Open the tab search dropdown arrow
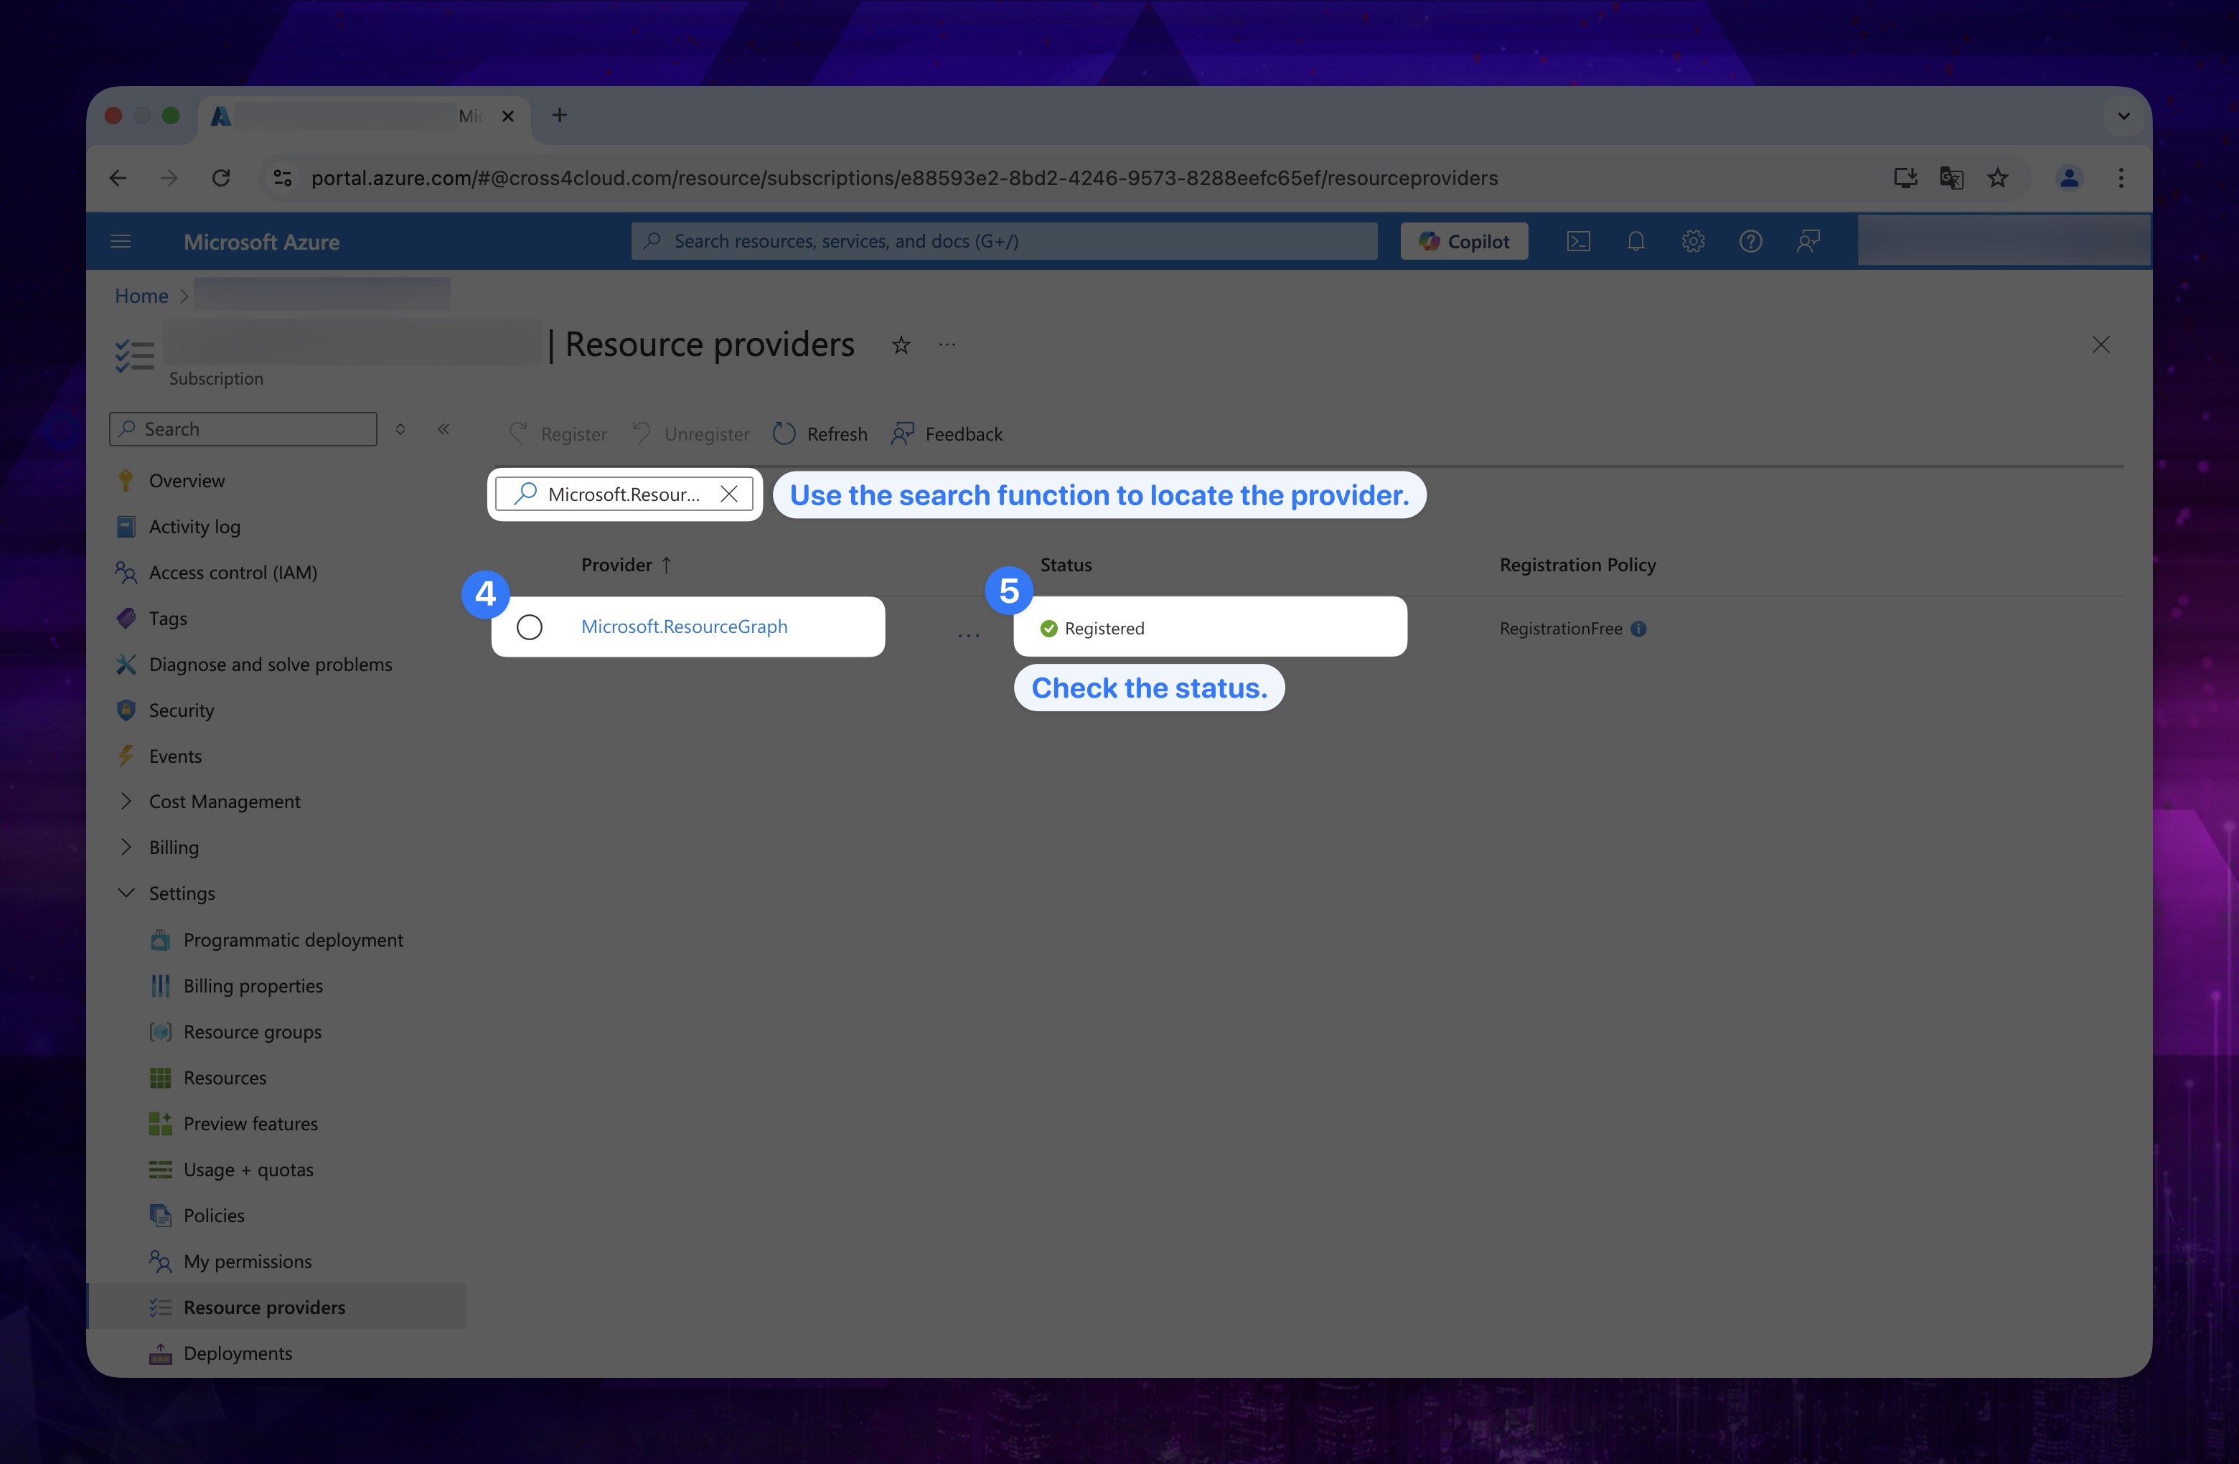Viewport: 2239px width, 1464px height. (2123, 116)
